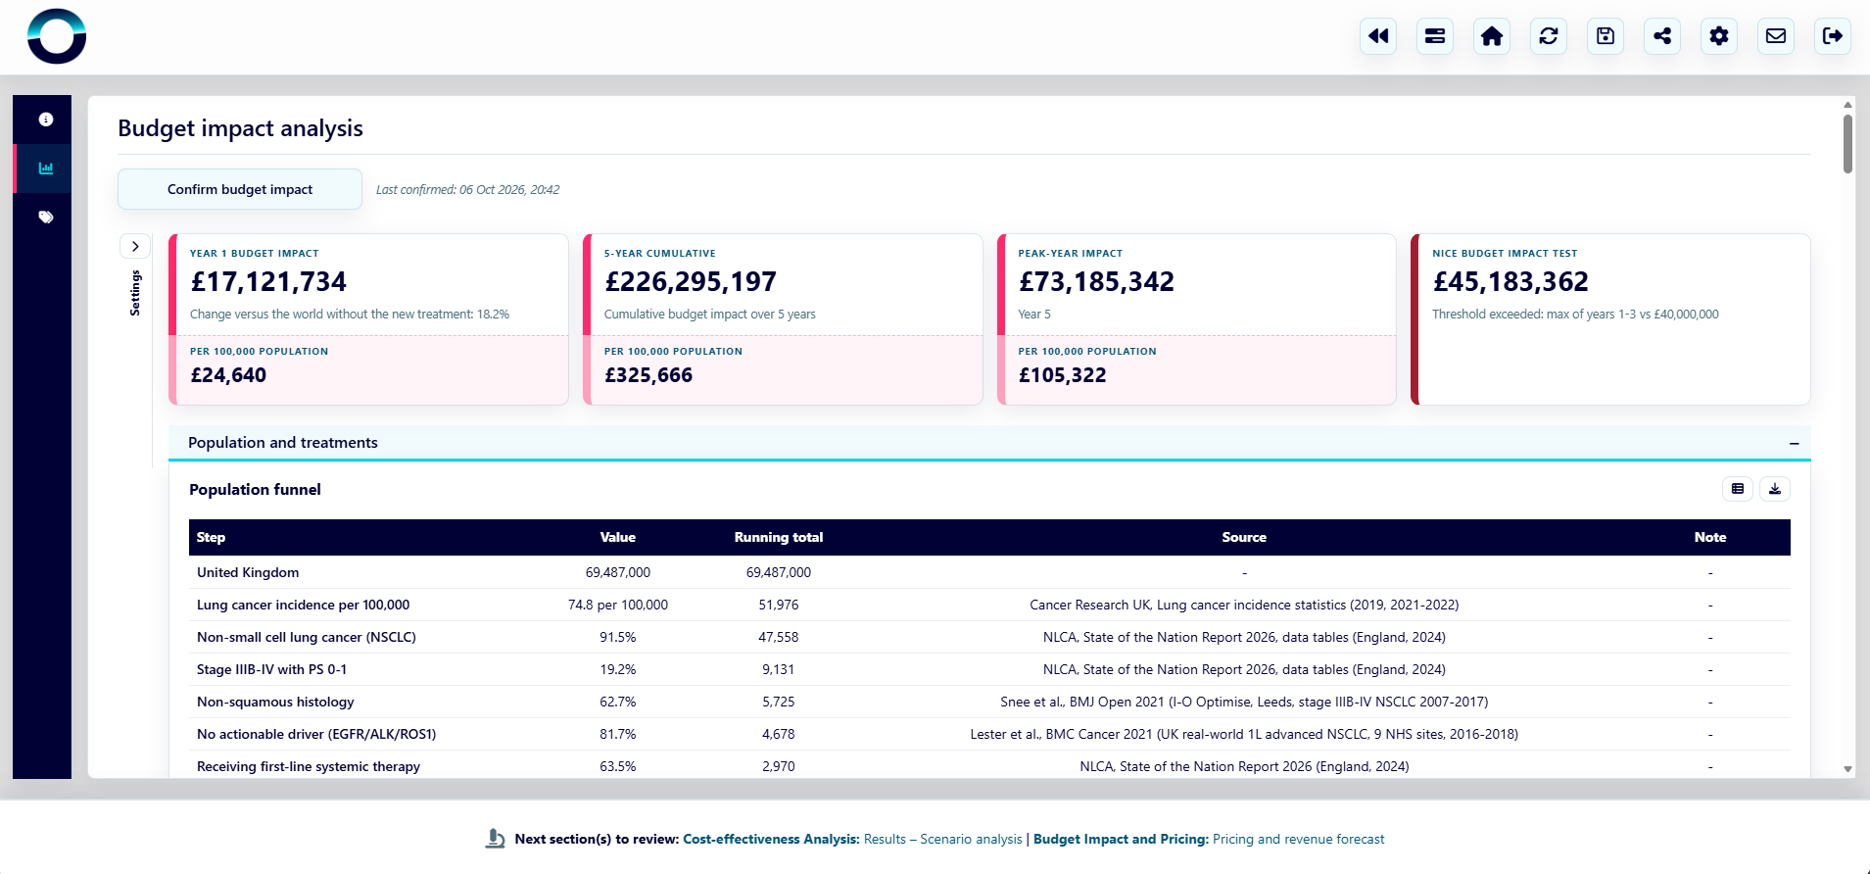Click the NICE budget impact test value £45,183,362
The image size is (1870, 874).
click(1510, 282)
